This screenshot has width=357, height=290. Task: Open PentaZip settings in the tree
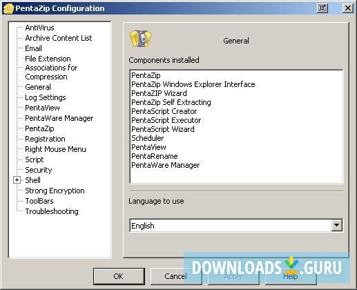click(x=39, y=128)
